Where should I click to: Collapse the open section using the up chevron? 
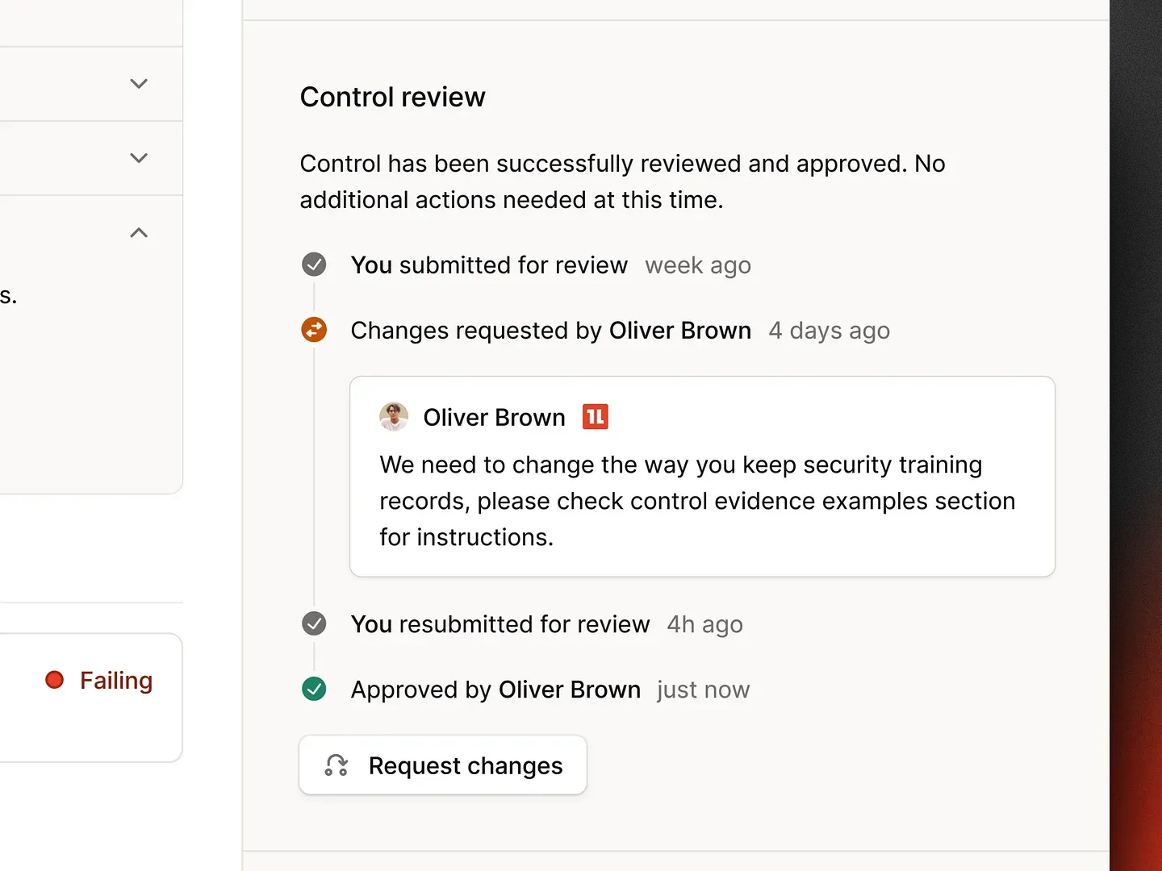pyautogui.click(x=139, y=233)
